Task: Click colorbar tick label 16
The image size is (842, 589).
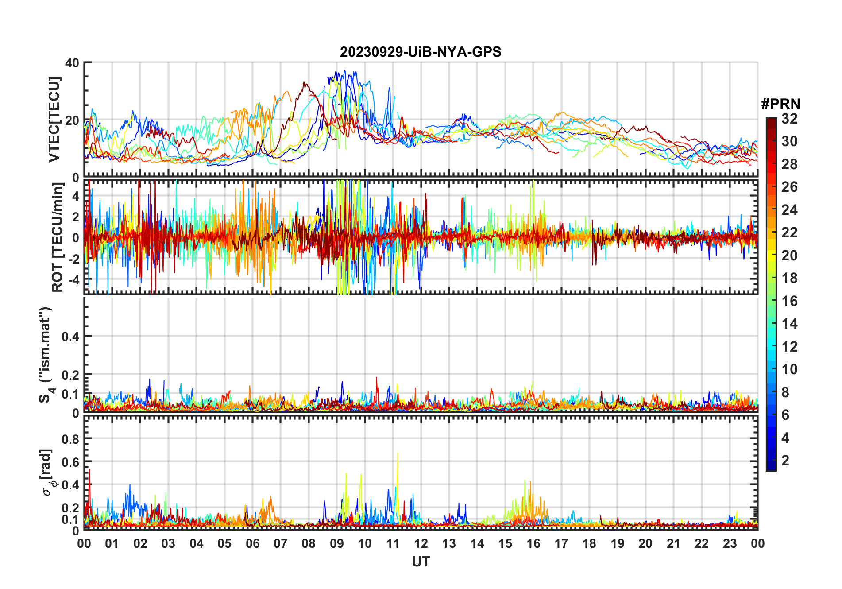Action: click(789, 301)
